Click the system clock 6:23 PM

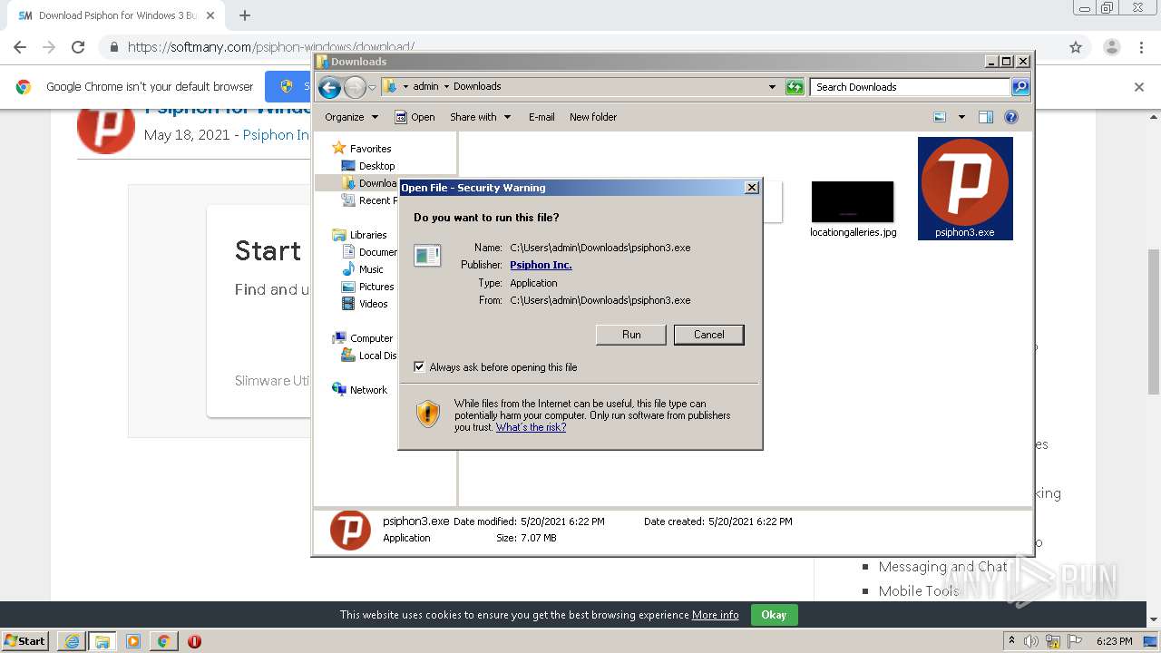tap(1115, 641)
